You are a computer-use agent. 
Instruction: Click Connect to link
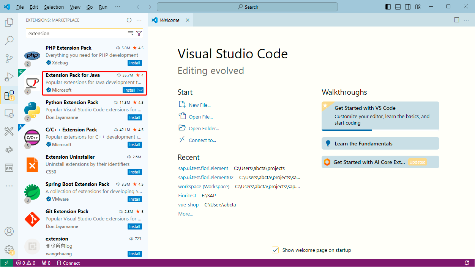click(202, 140)
